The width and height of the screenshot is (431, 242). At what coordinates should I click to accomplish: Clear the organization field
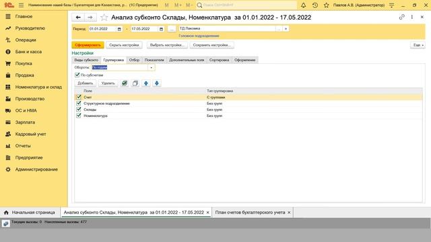pos(286,28)
